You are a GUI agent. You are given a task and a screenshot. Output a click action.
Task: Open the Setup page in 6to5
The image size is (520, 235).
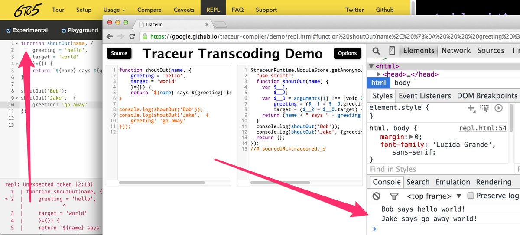pos(84,10)
